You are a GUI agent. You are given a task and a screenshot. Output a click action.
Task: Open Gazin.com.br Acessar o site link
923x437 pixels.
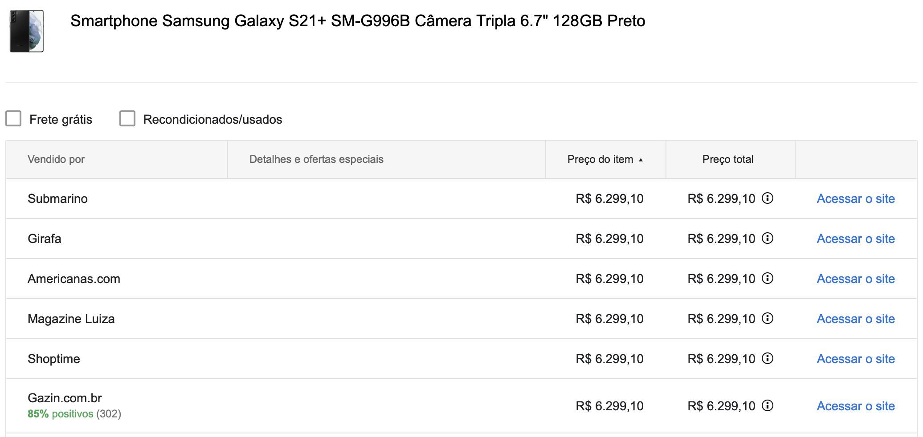856,406
